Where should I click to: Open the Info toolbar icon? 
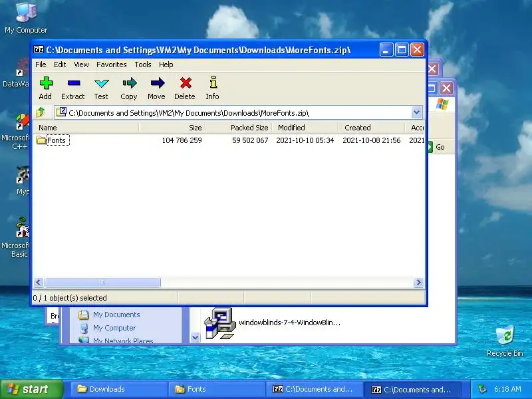(x=213, y=88)
